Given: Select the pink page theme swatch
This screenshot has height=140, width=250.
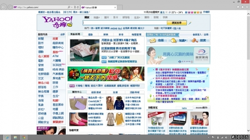Looking at the screenshot, I should click(192, 12).
